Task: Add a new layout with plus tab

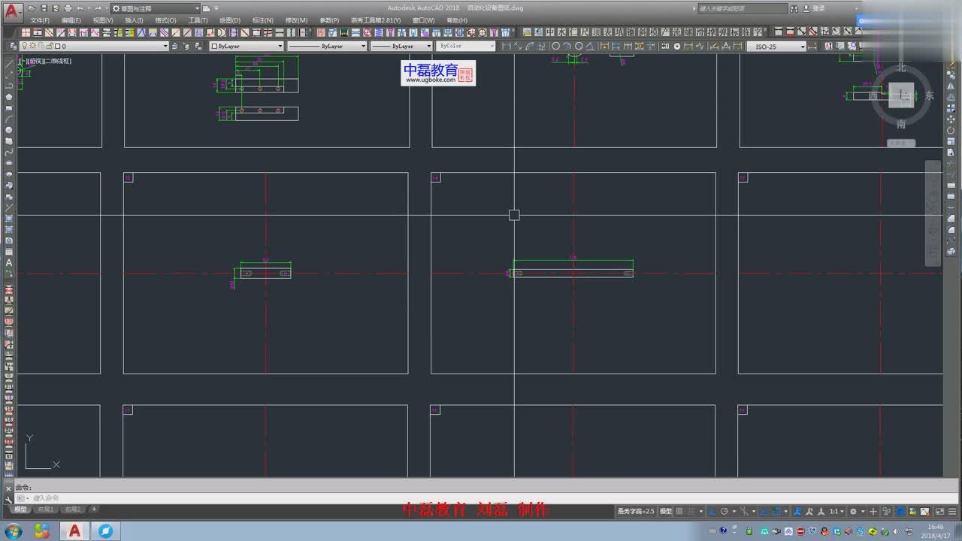Action: tap(94, 509)
